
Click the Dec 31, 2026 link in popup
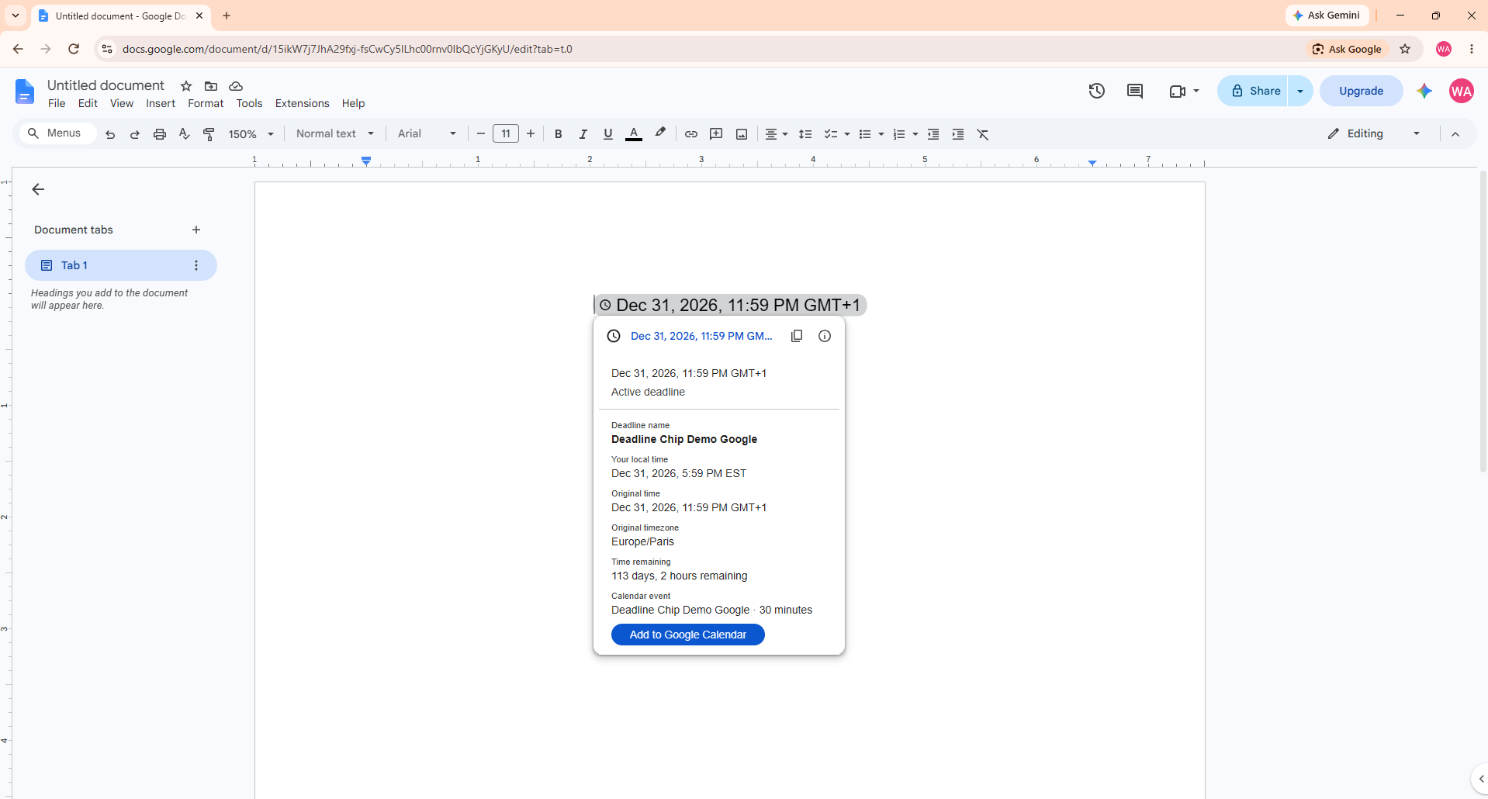click(x=701, y=336)
